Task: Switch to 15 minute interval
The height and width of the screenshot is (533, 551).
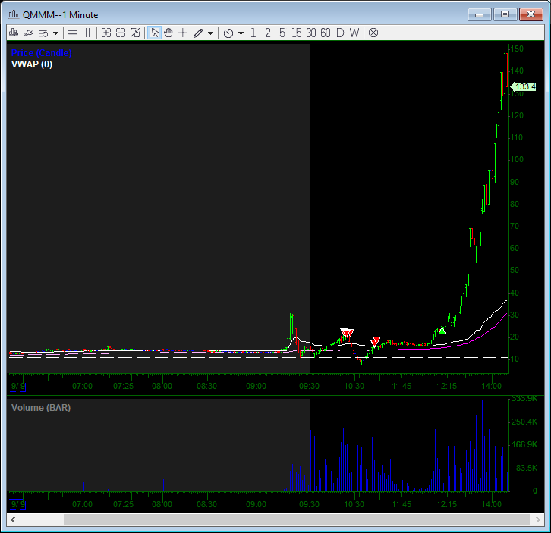Action: pos(297,33)
